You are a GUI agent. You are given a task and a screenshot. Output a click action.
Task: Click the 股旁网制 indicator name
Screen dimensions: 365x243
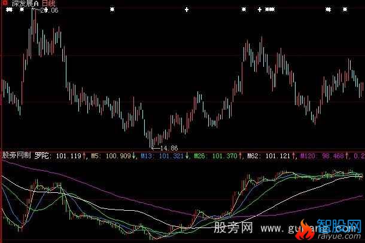pyautogui.click(x=17, y=155)
